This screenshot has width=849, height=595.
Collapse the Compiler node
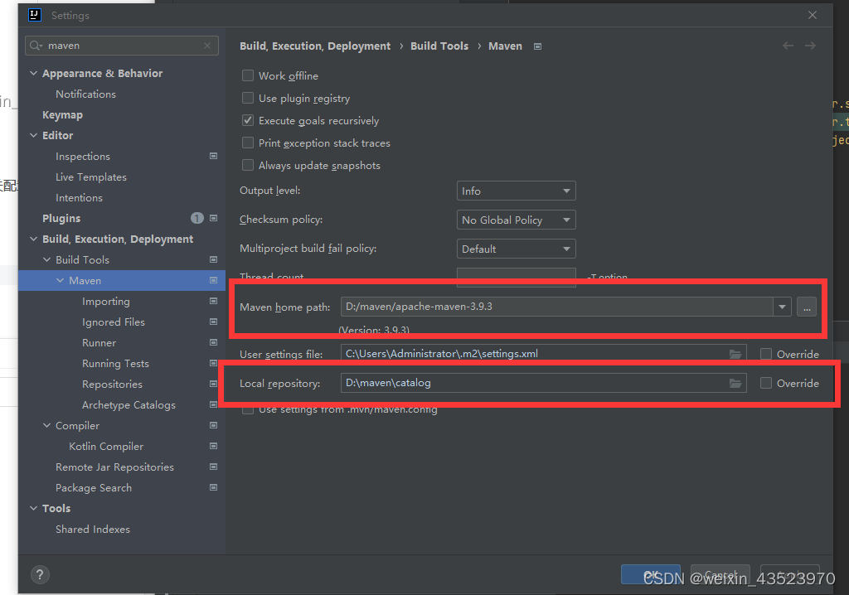tap(47, 426)
